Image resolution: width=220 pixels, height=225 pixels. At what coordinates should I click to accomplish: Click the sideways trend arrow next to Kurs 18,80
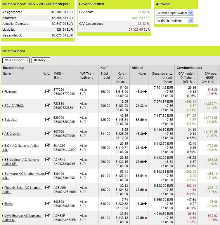click(145, 134)
